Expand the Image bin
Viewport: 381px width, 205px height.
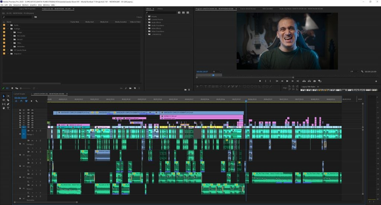(x=11, y=32)
